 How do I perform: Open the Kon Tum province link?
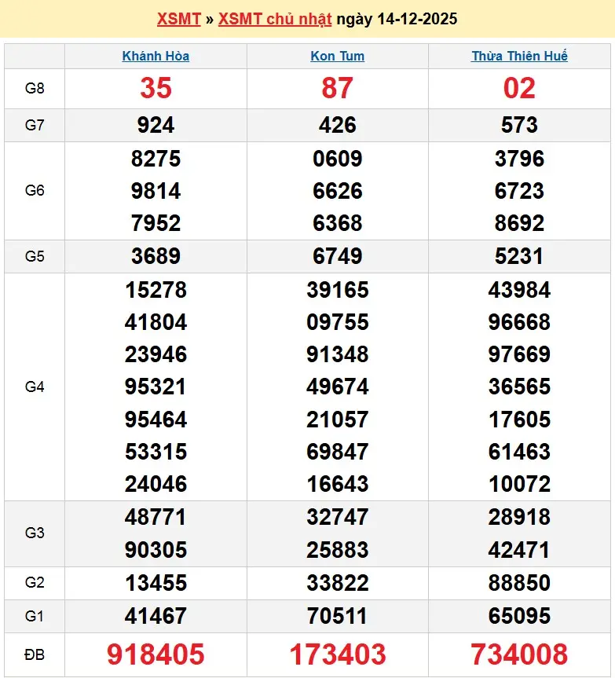point(337,57)
